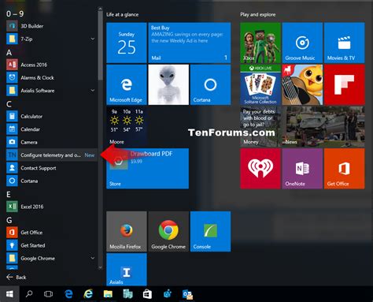Open Calculator from the app list
Viewport: 373px width, 302px height.
(x=51, y=116)
